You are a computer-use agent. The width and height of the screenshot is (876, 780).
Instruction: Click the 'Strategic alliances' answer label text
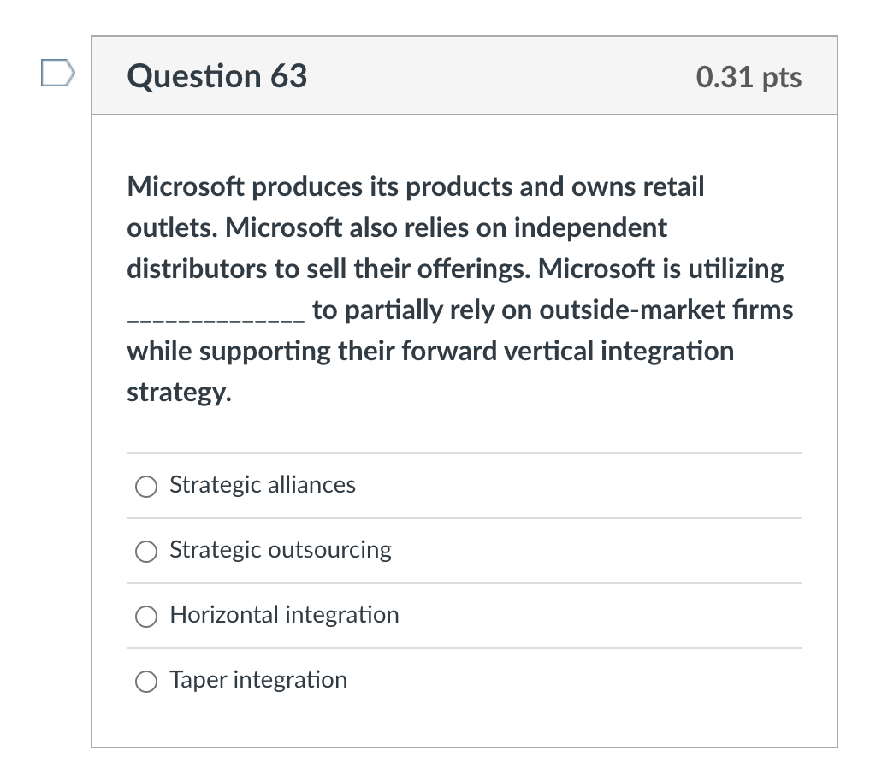pos(263,485)
